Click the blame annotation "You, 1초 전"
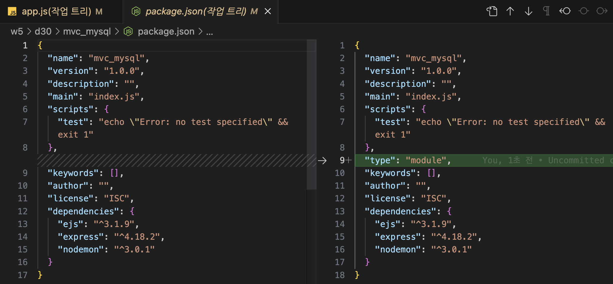This screenshot has width=613, height=284. tap(507, 160)
